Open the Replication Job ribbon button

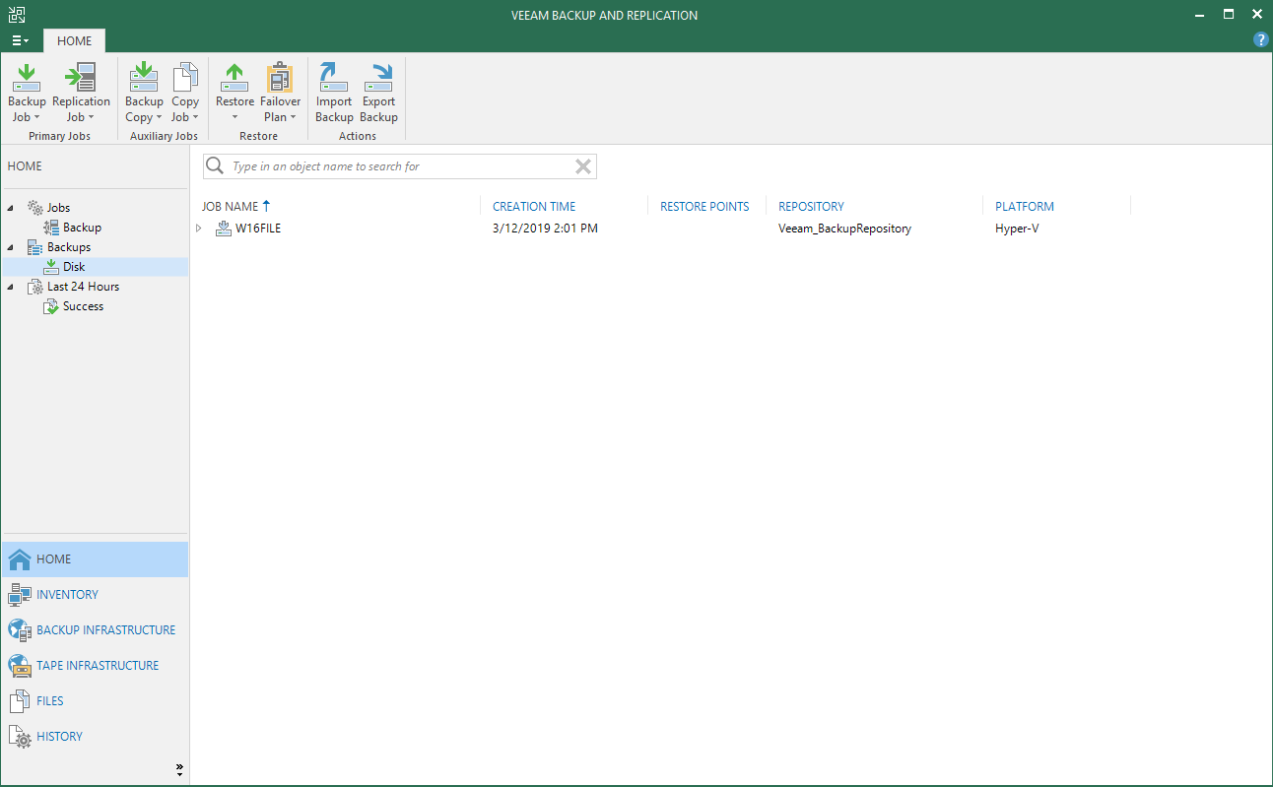coord(81,94)
